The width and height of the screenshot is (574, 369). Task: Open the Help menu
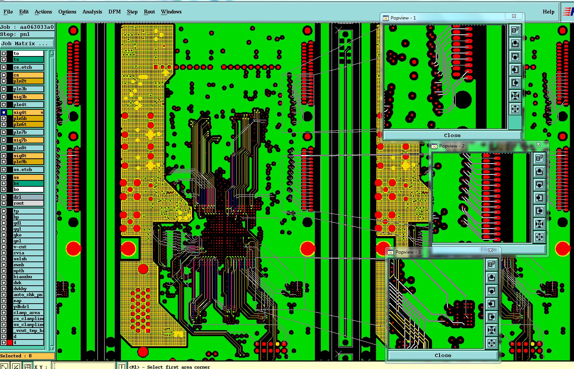[x=549, y=12]
